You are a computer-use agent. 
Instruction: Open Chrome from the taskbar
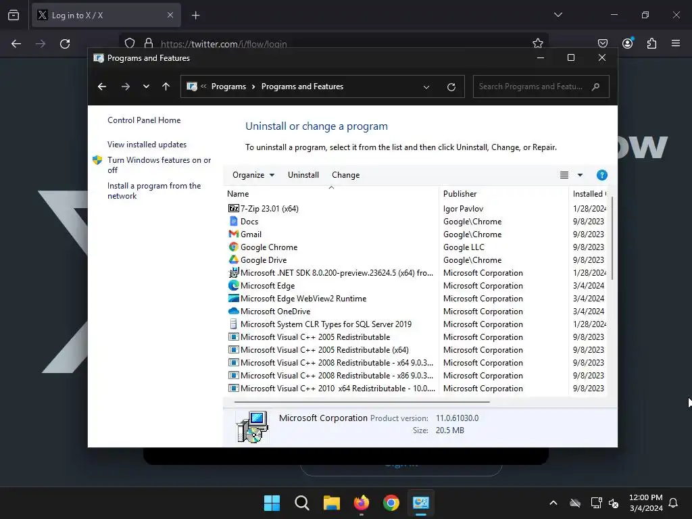coord(391,503)
